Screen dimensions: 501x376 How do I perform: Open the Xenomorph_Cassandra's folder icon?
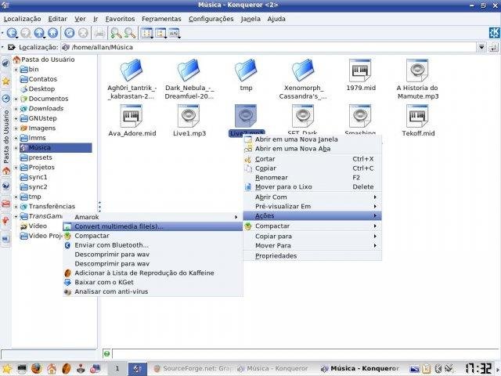pyautogui.click(x=303, y=70)
